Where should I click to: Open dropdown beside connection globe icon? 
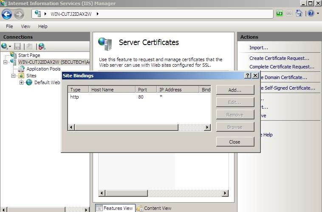(10, 47)
